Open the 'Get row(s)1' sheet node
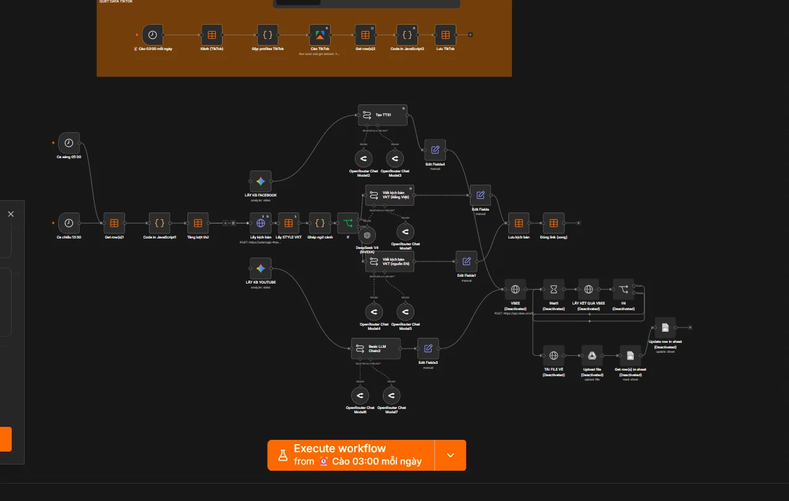Image resolution: width=789 pixels, height=501 pixels. pyautogui.click(x=114, y=223)
